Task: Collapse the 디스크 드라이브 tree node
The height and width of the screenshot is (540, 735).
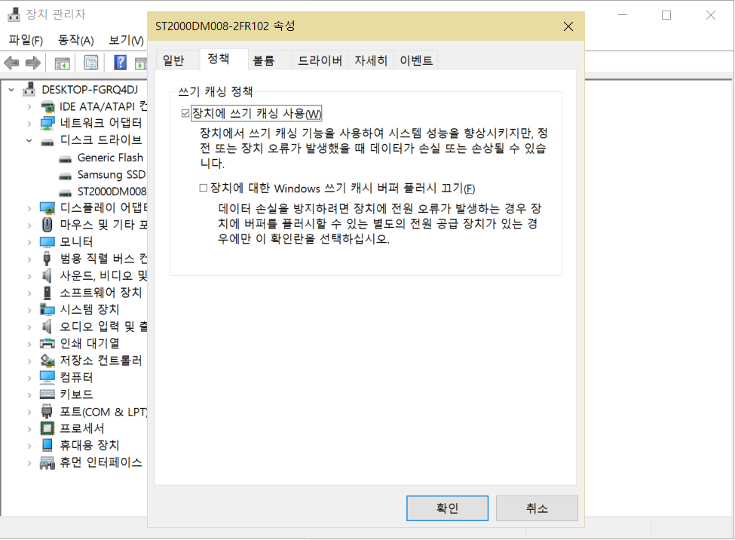Action: pyautogui.click(x=29, y=140)
